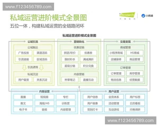
Task: Select the 内容管理 box
Action: (x=66, y=110)
